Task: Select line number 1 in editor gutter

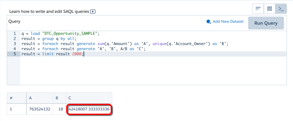Action: pos(15,34)
